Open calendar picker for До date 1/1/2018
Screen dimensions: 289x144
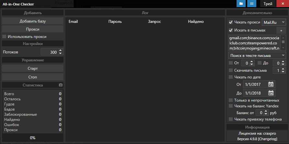click(271, 93)
